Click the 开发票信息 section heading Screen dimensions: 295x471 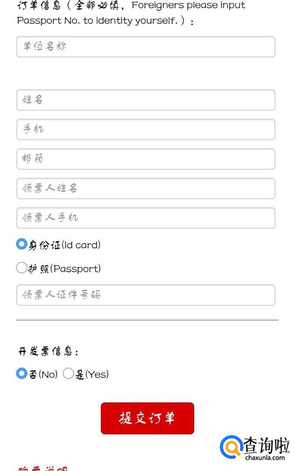48,352
